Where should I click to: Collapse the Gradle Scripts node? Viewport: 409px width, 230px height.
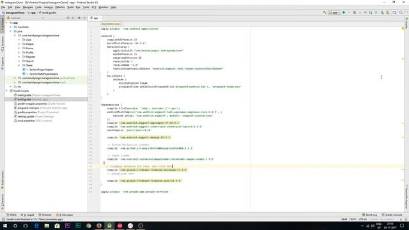pyautogui.click(x=7, y=91)
